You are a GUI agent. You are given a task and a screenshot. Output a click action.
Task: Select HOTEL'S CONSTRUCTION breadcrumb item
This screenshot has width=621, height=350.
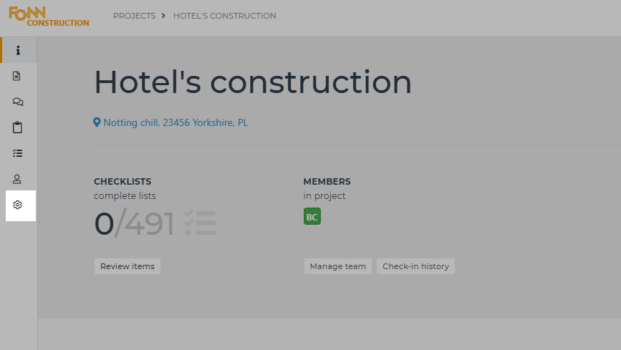coord(224,16)
